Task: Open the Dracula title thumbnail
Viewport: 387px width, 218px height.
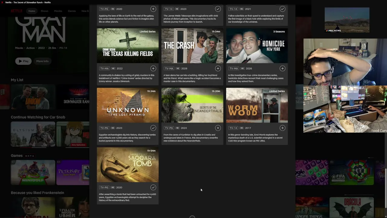Action: [x=351, y=208]
